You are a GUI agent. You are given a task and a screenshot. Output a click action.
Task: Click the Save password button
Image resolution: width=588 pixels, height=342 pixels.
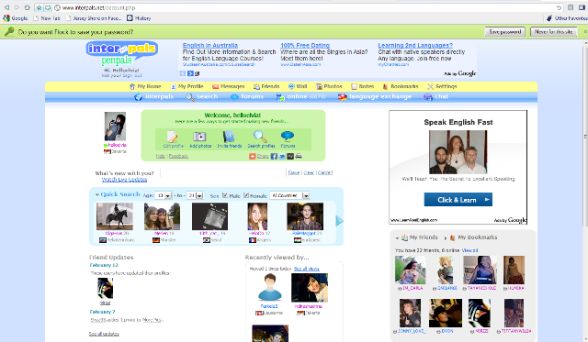[504, 32]
